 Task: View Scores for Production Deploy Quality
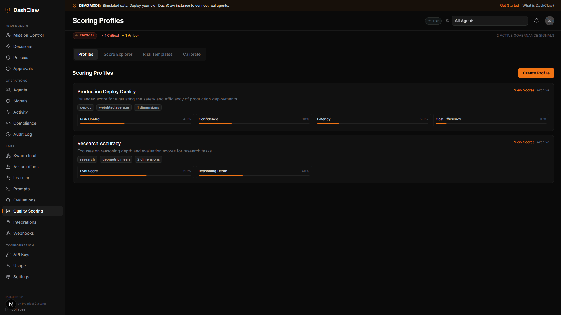tap(524, 90)
